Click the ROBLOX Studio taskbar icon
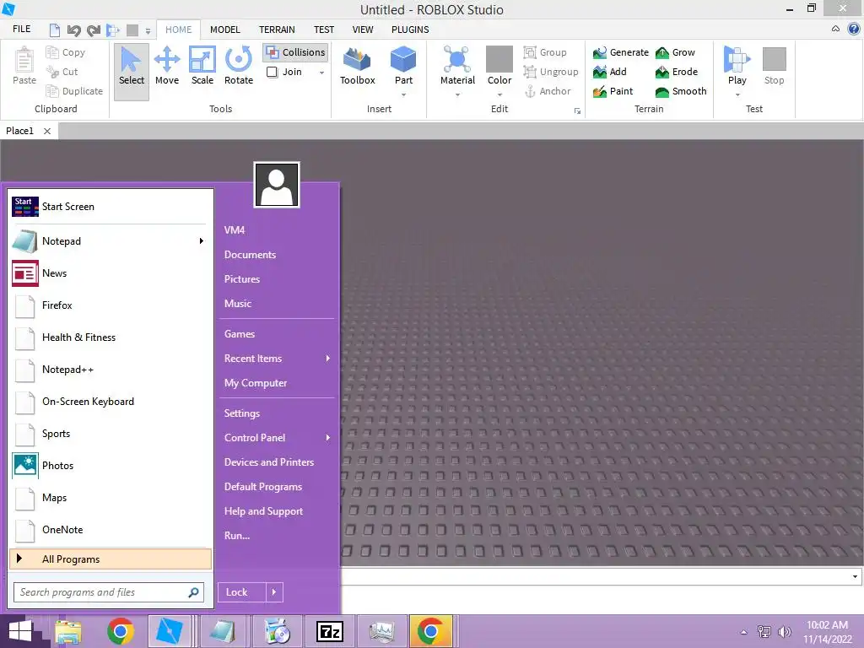Image resolution: width=864 pixels, height=648 pixels. click(169, 631)
